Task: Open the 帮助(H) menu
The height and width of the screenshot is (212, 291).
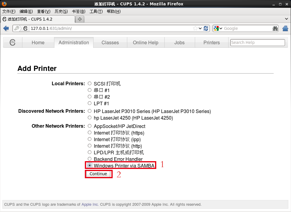Action: [x=114, y=12]
